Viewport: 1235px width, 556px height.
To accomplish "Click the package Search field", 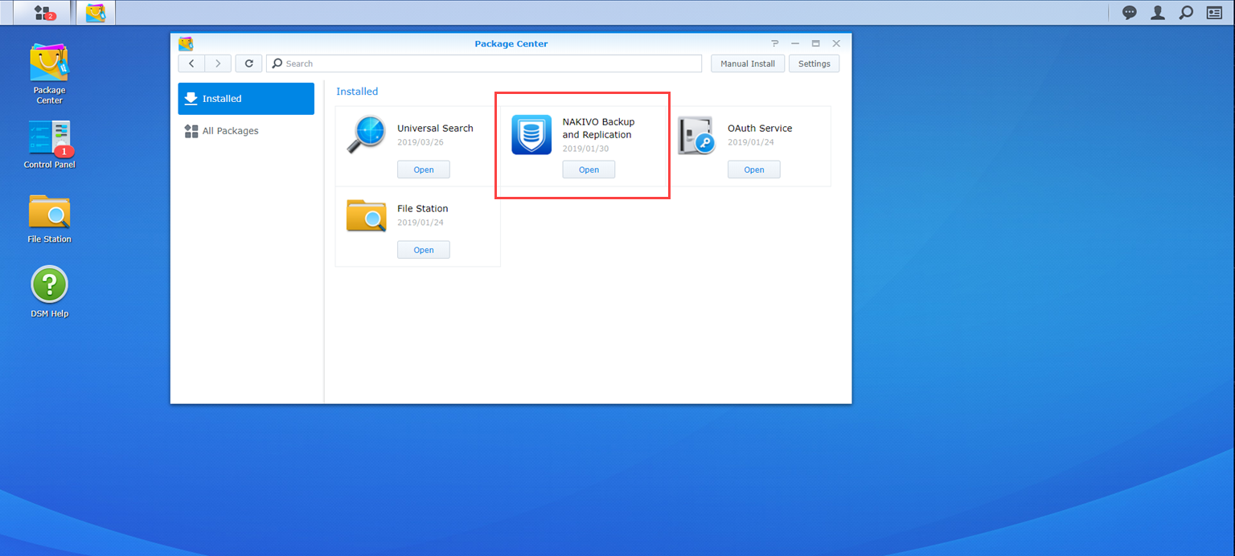I will pos(482,63).
